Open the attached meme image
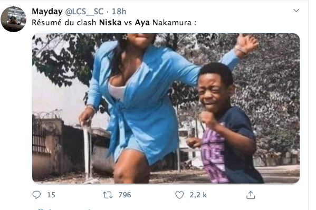Viewport: 316px width, 210px height. (x=166, y=108)
